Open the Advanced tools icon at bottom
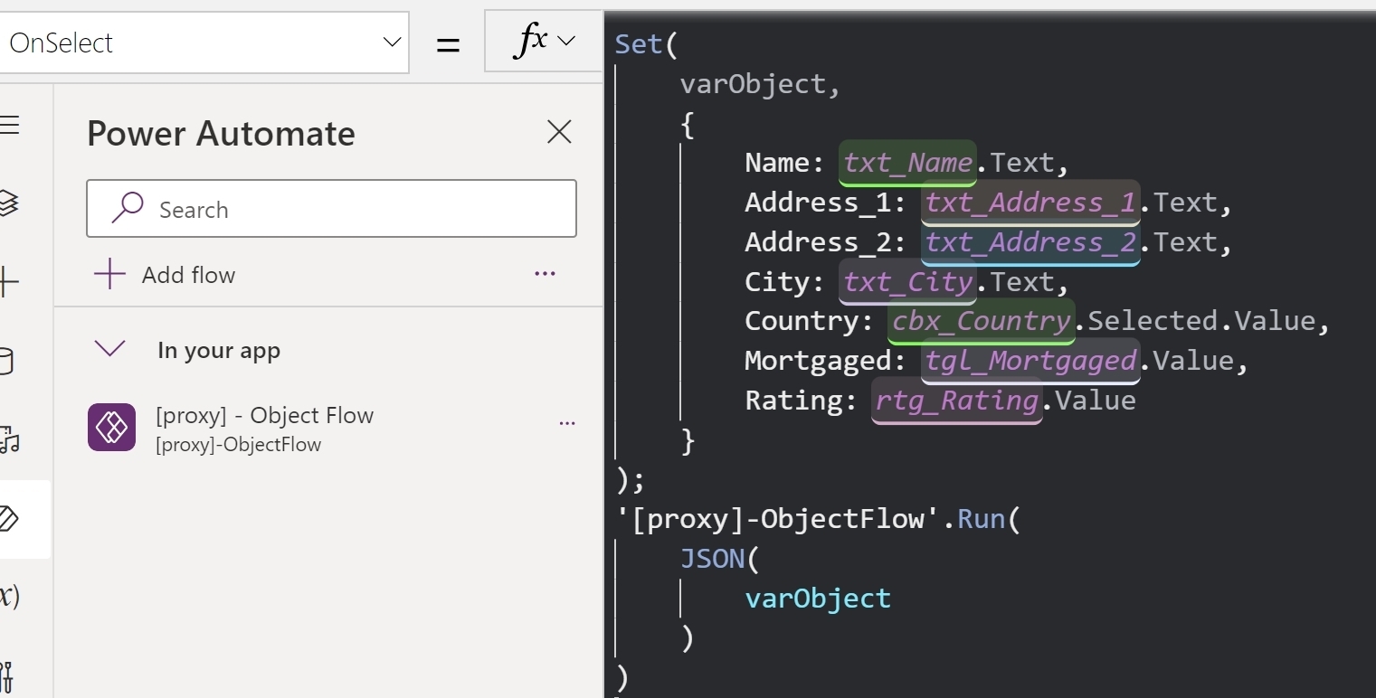The width and height of the screenshot is (1376, 698). tap(11, 674)
